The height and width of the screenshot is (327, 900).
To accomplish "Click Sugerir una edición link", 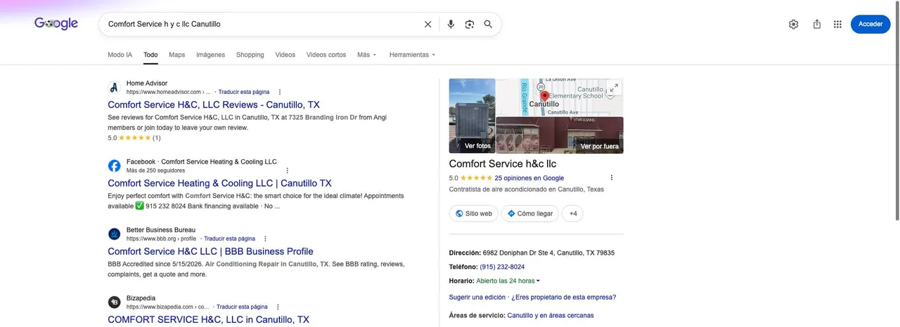I will click(x=477, y=297).
